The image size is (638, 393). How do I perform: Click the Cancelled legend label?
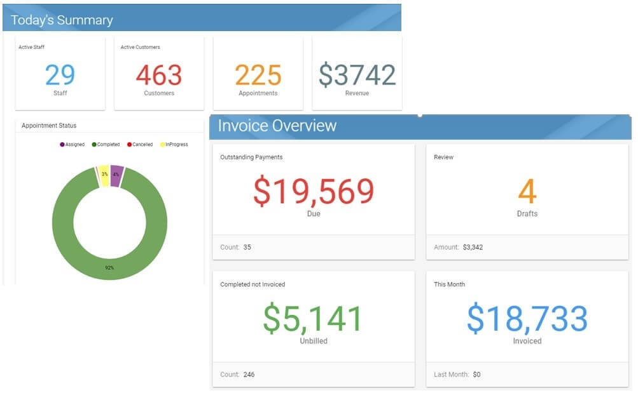click(142, 145)
